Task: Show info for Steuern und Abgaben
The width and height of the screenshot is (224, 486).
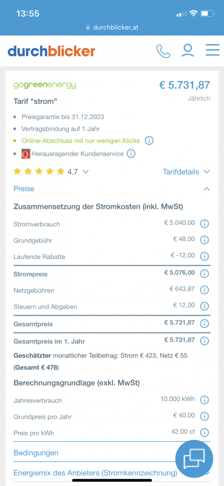Action: click(x=205, y=306)
